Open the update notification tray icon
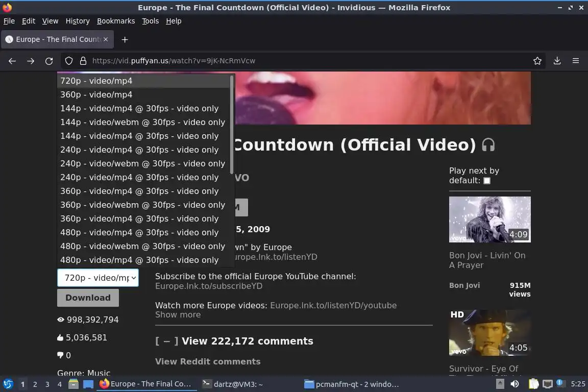Viewport: 588px width, 392px height. (x=559, y=383)
